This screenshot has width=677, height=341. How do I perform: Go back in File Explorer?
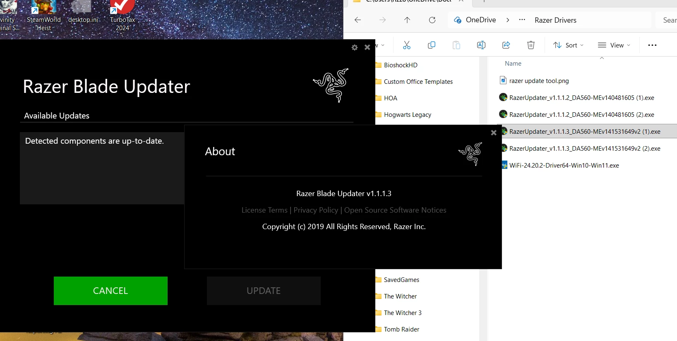coord(358,20)
